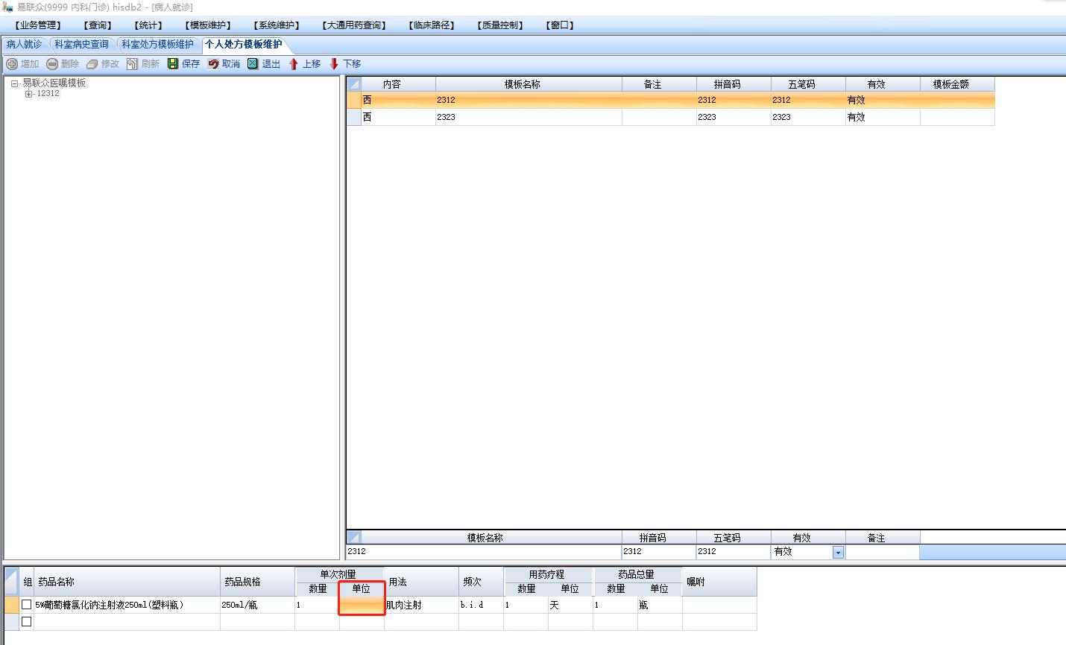Click the 增加 (add) toolbar icon

click(12, 64)
